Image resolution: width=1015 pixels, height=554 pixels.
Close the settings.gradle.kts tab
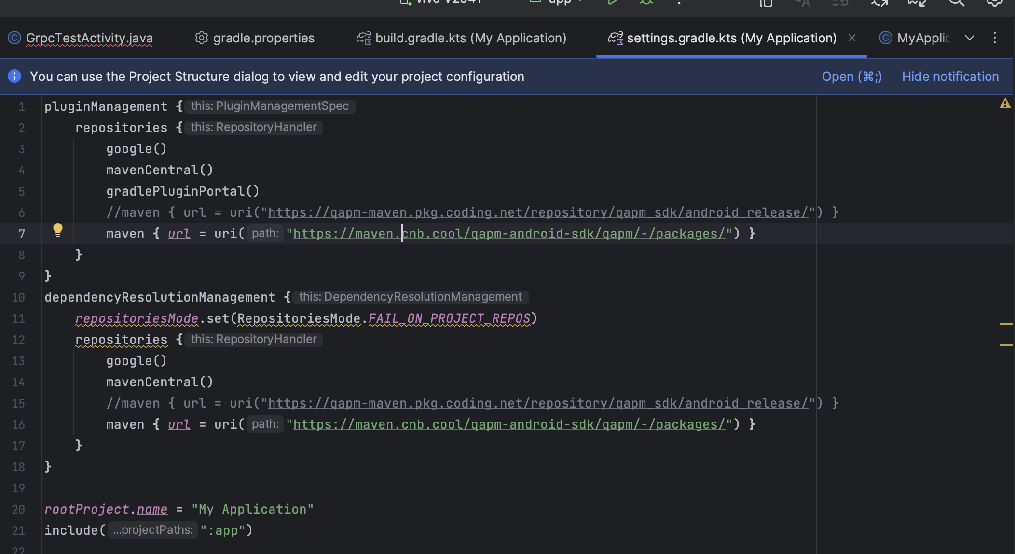pos(852,38)
